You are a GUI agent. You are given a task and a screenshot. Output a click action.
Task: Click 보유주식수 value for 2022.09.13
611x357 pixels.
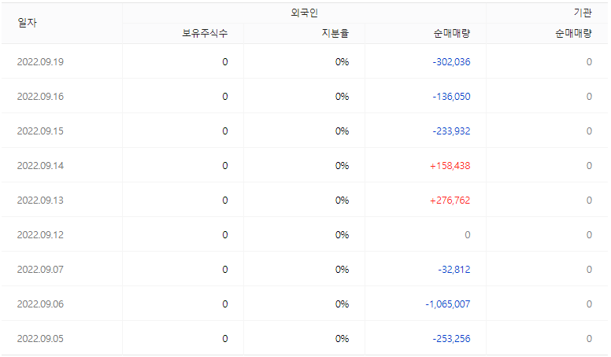click(225, 201)
